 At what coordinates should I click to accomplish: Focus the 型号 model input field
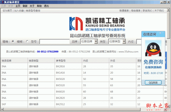click(54, 42)
